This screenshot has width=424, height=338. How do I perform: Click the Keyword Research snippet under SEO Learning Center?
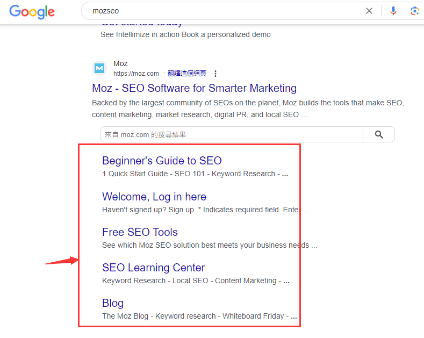point(134,281)
